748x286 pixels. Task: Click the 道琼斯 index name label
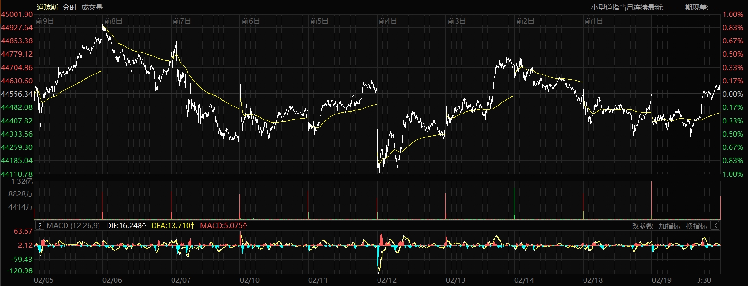tap(48, 7)
